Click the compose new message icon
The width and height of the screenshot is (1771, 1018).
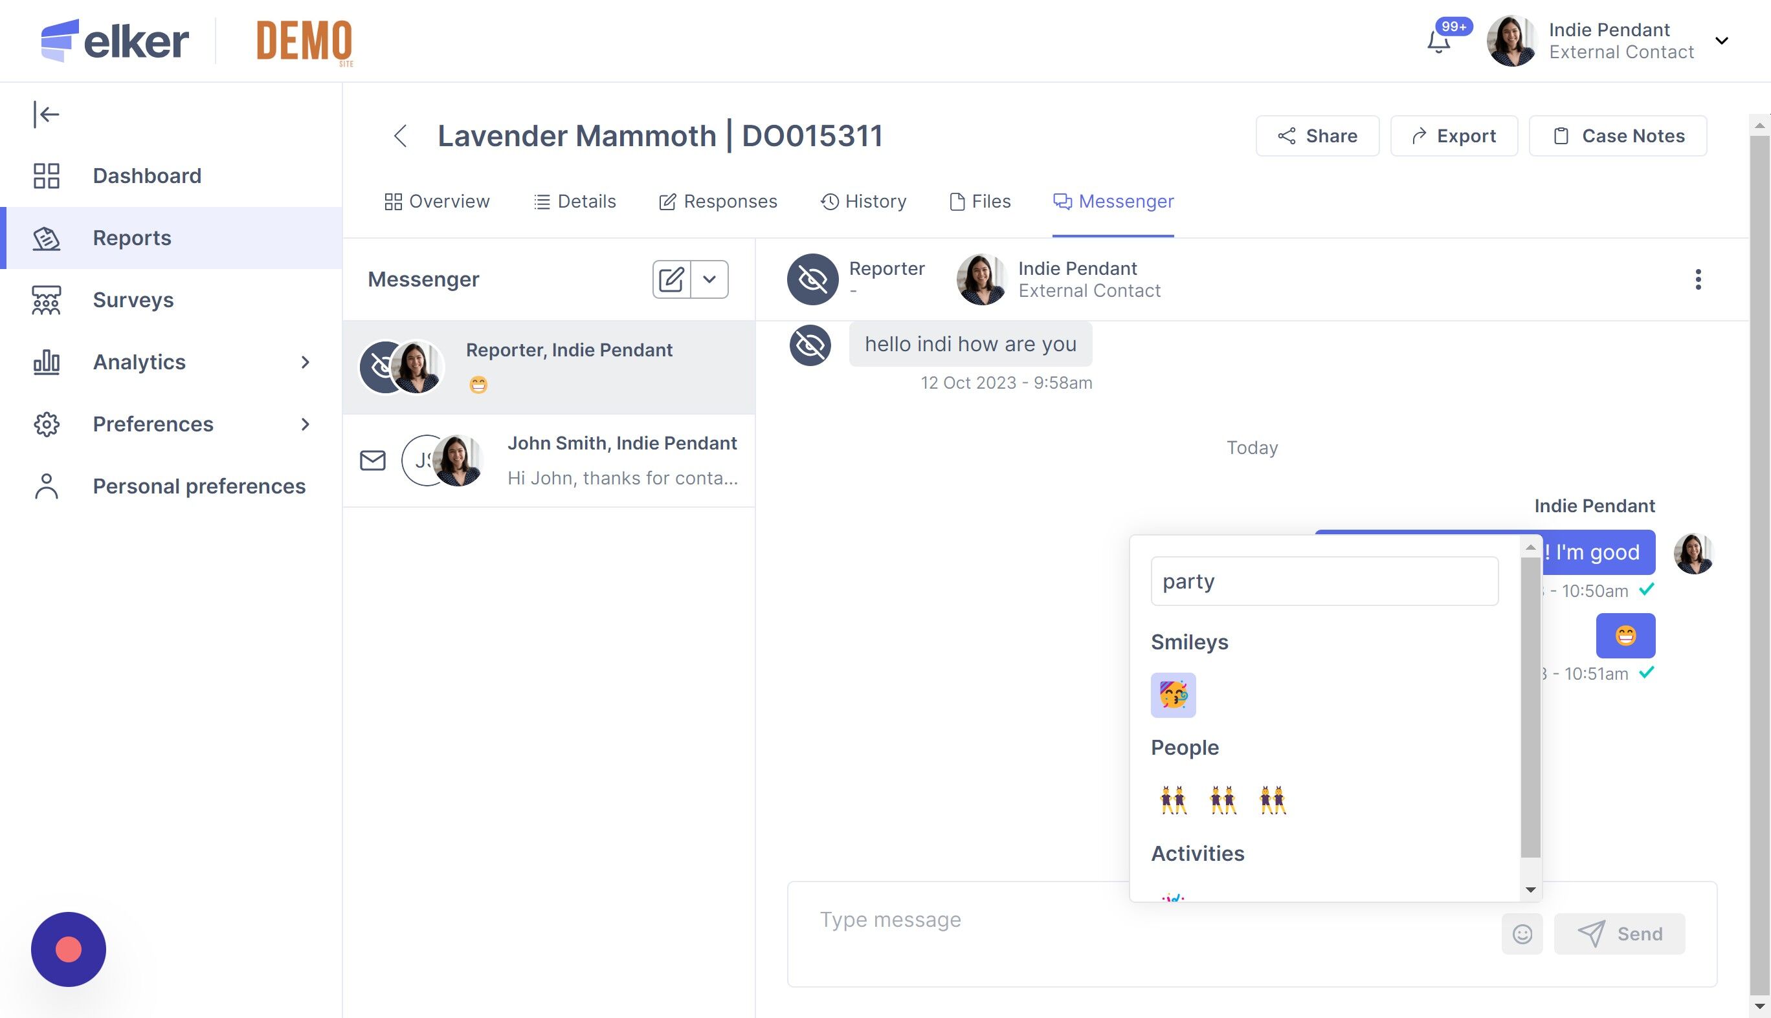[x=671, y=279]
